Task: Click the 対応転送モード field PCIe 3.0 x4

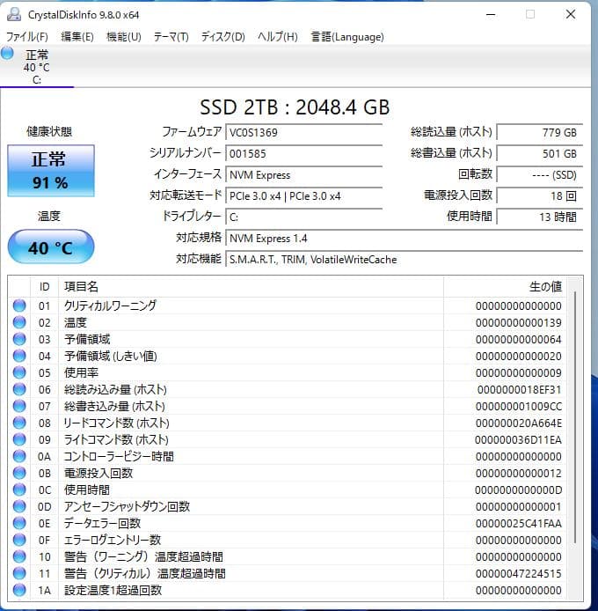Action: coord(303,196)
